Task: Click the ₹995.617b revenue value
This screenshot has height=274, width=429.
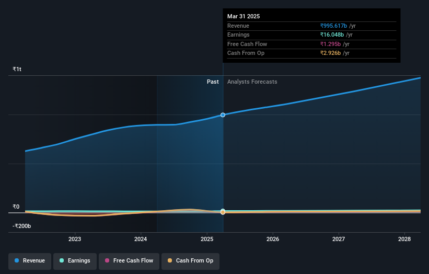Action: pos(333,26)
